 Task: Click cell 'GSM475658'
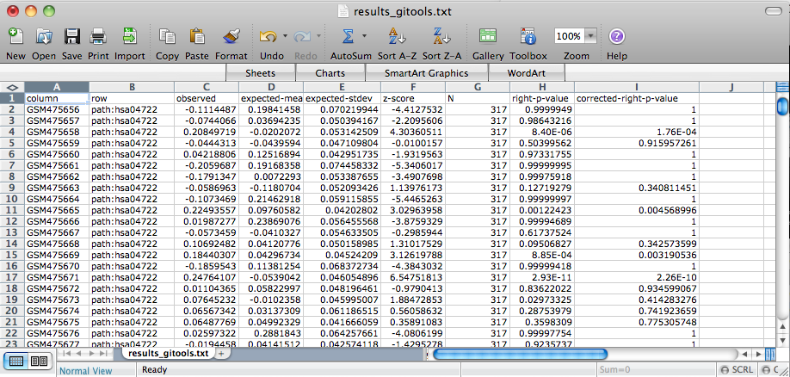coord(57,132)
